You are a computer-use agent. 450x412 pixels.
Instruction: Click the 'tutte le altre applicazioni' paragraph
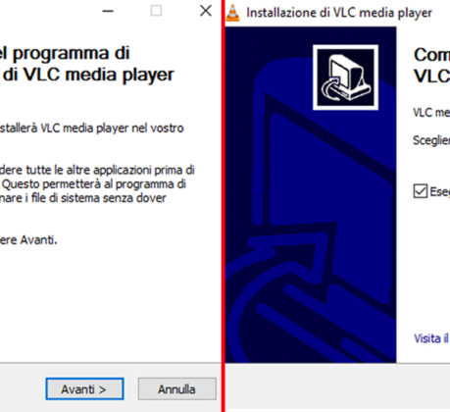[x=97, y=184]
